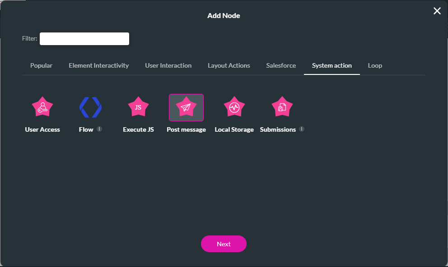Open the Loop tab

[375, 65]
